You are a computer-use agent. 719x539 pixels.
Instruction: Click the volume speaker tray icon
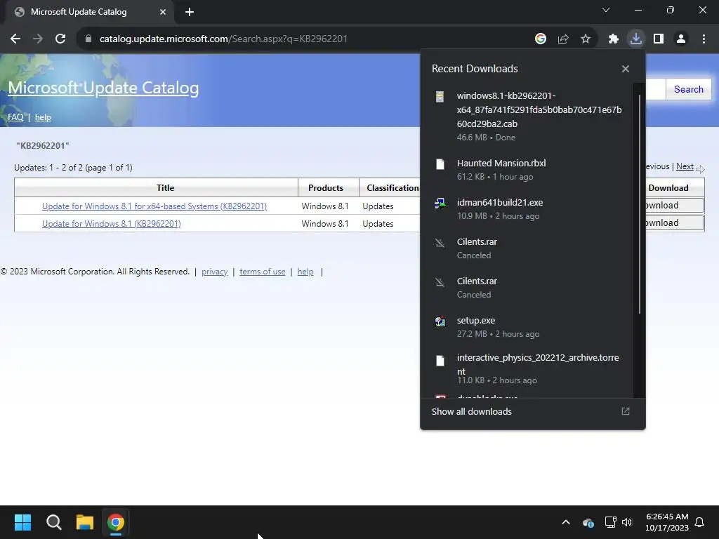[x=627, y=522]
